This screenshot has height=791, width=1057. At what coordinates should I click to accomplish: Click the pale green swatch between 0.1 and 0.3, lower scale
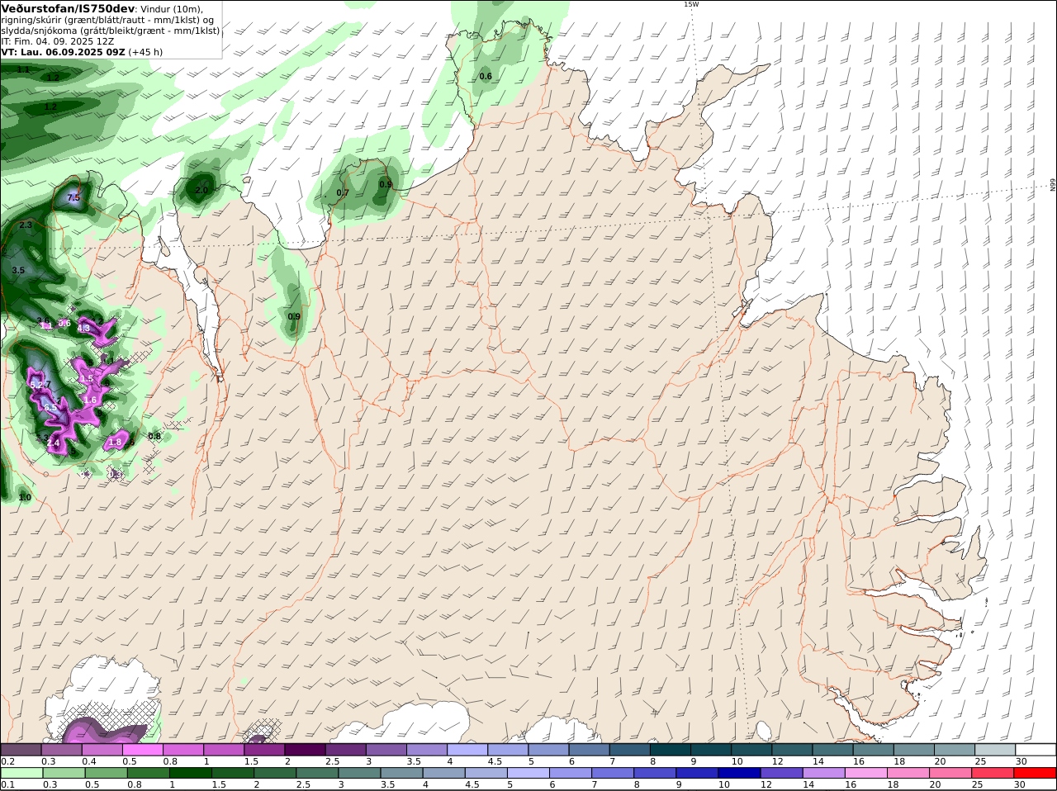click(x=22, y=773)
